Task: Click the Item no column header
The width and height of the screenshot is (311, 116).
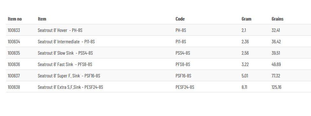Action: click(15, 19)
